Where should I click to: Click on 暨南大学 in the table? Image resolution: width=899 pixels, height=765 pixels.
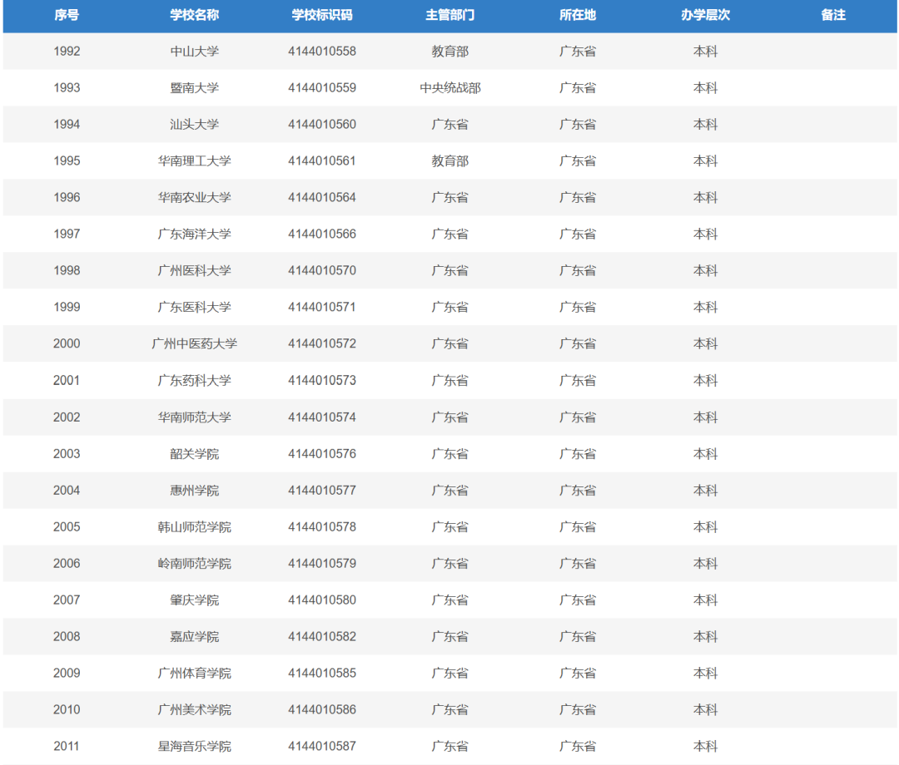[x=195, y=88]
